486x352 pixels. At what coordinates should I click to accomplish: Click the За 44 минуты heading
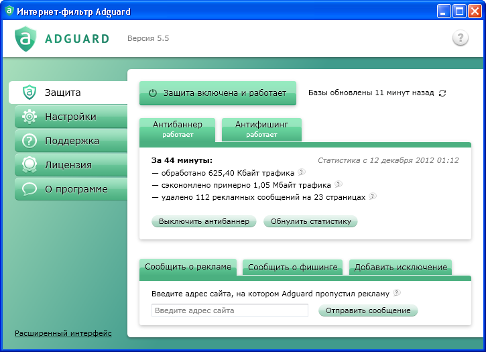182,160
